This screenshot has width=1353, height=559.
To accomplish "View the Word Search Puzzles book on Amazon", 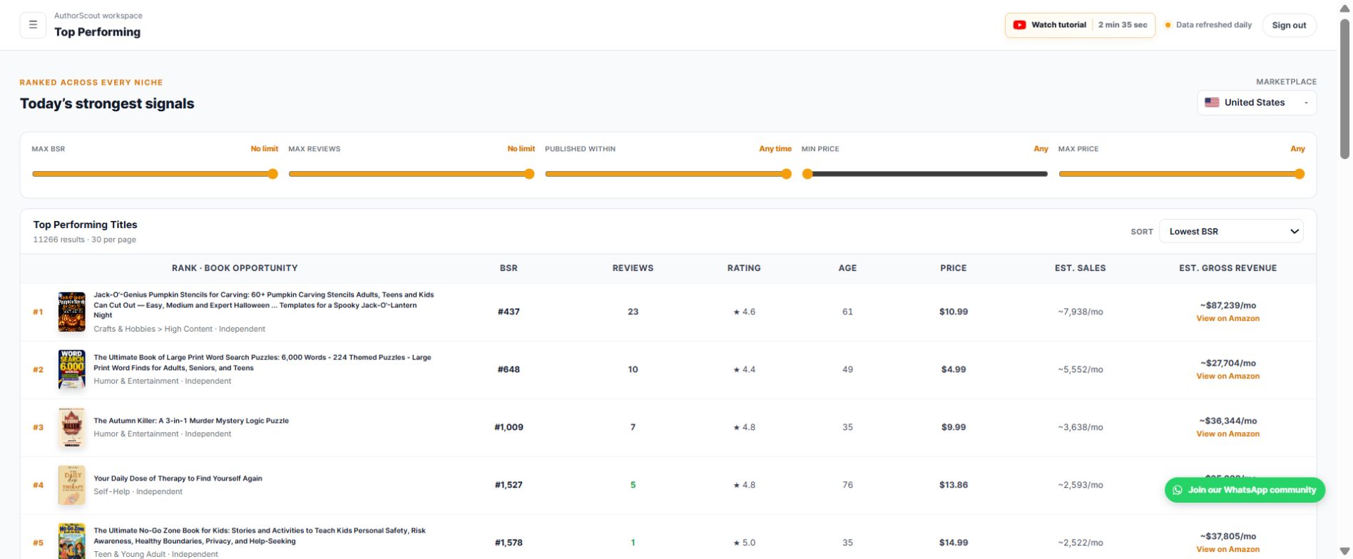I will [x=1227, y=376].
